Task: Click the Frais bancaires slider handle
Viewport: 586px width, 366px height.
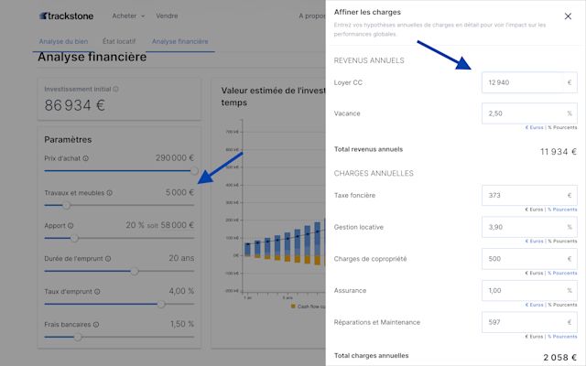Action: click(x=78, y=337)
